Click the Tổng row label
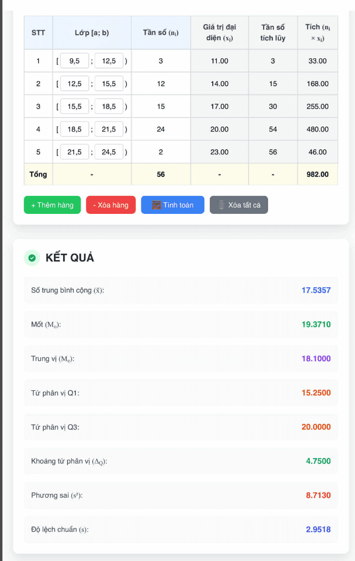Image resolution: width=355 pixels, height=561 pixels. coord(38,174)
